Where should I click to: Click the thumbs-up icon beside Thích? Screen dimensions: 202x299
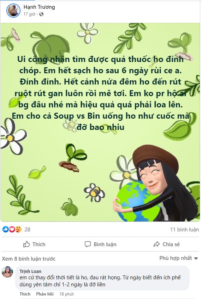click(x=26, y=244)
